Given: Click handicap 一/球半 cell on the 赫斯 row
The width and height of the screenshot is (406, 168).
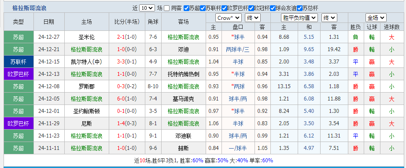Looking at the screenshot, I should click(238, 148).
